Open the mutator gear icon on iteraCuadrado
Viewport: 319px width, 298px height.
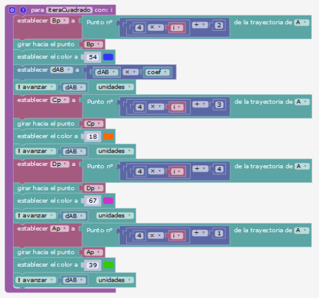click(x=12, y=10)
